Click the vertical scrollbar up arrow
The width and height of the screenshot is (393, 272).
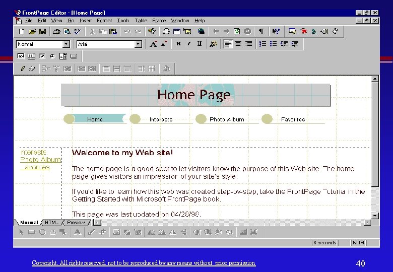point(375,79)
